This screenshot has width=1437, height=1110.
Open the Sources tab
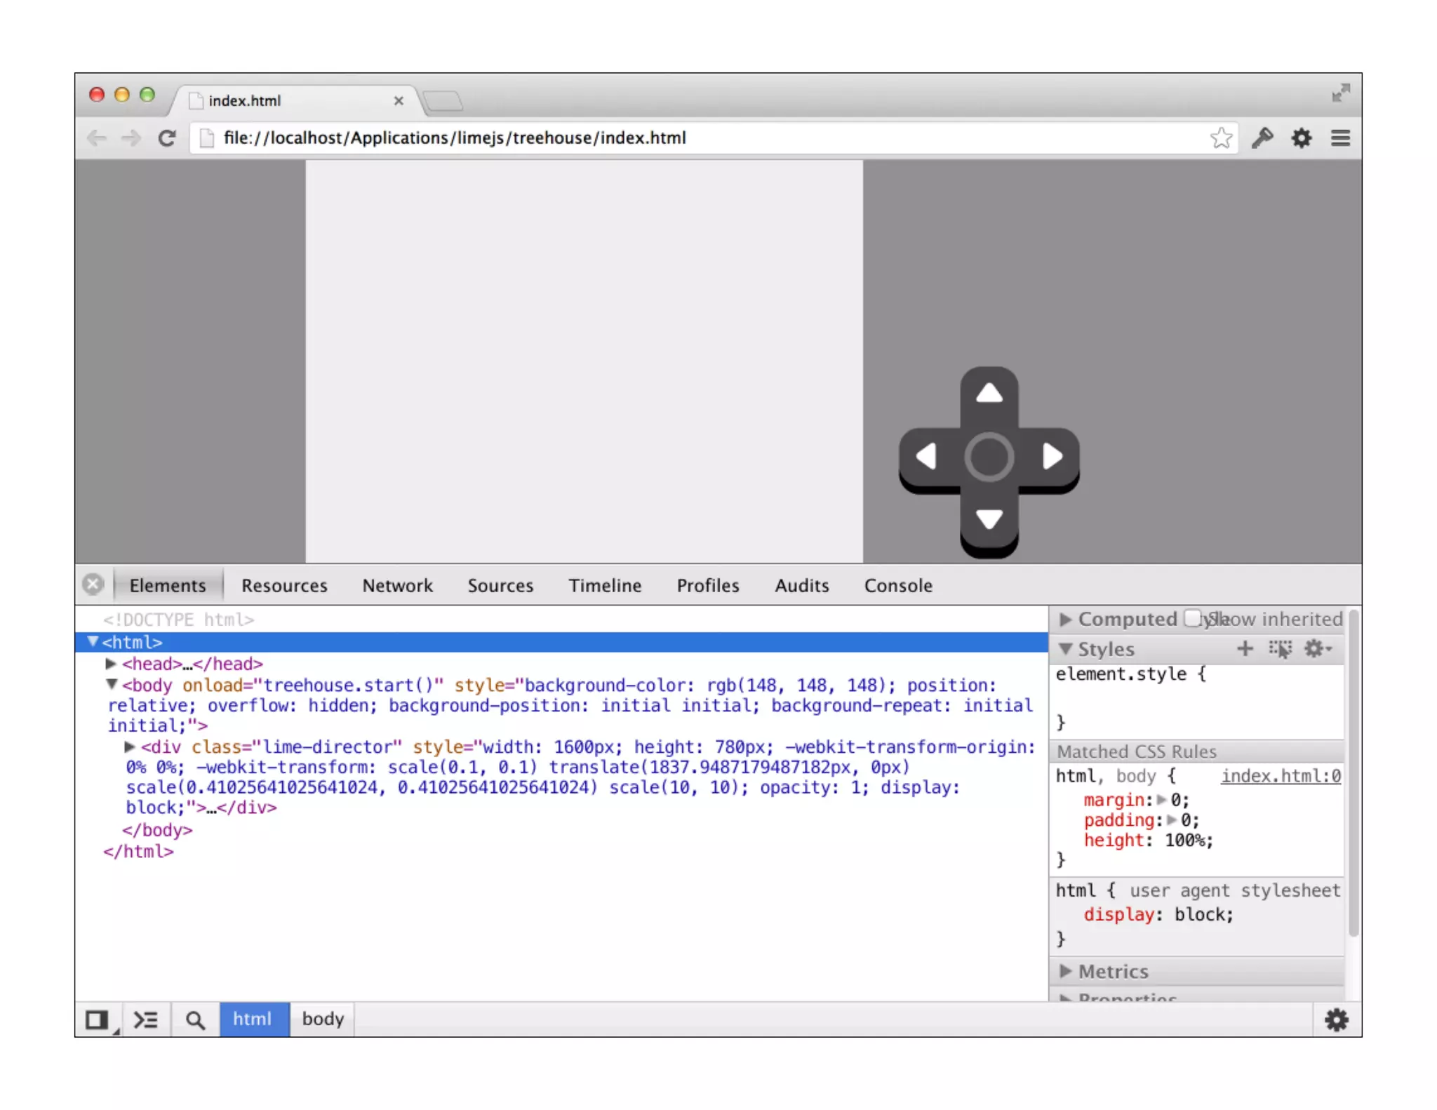tap(500, 585)
